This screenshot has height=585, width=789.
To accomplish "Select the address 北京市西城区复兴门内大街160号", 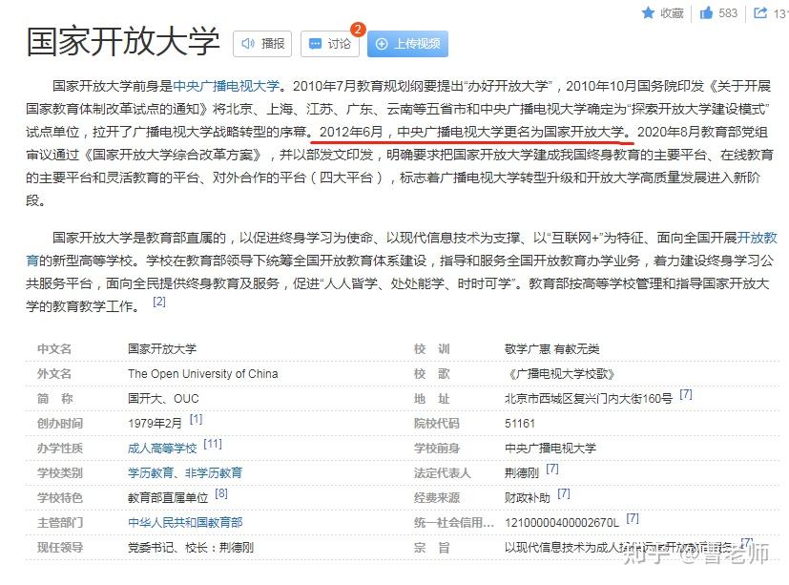I will coord(589,399).
